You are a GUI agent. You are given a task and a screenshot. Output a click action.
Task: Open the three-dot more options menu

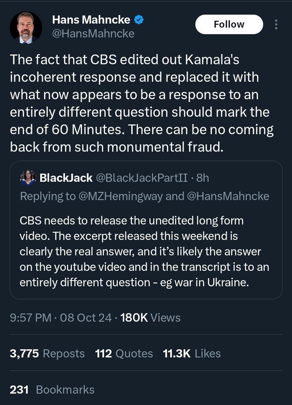pyautogui.click(x=276, y=24)
